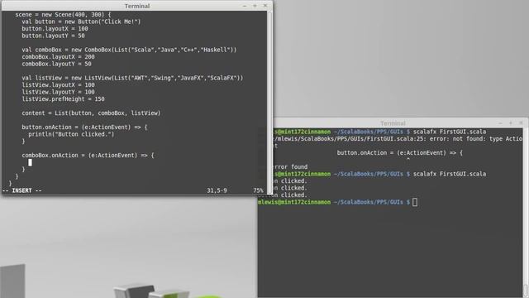Click the back Terminal window title bar
Screen dimensions: 529x298
(393, 123)
